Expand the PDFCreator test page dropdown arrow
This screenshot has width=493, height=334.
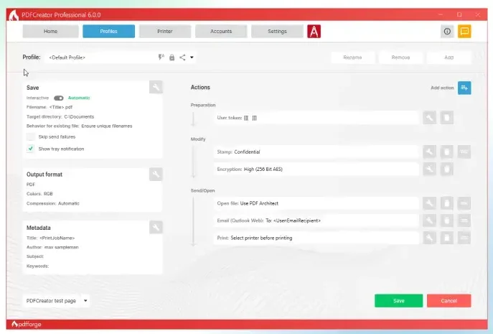pyautogui.click(x=85, y=301)
